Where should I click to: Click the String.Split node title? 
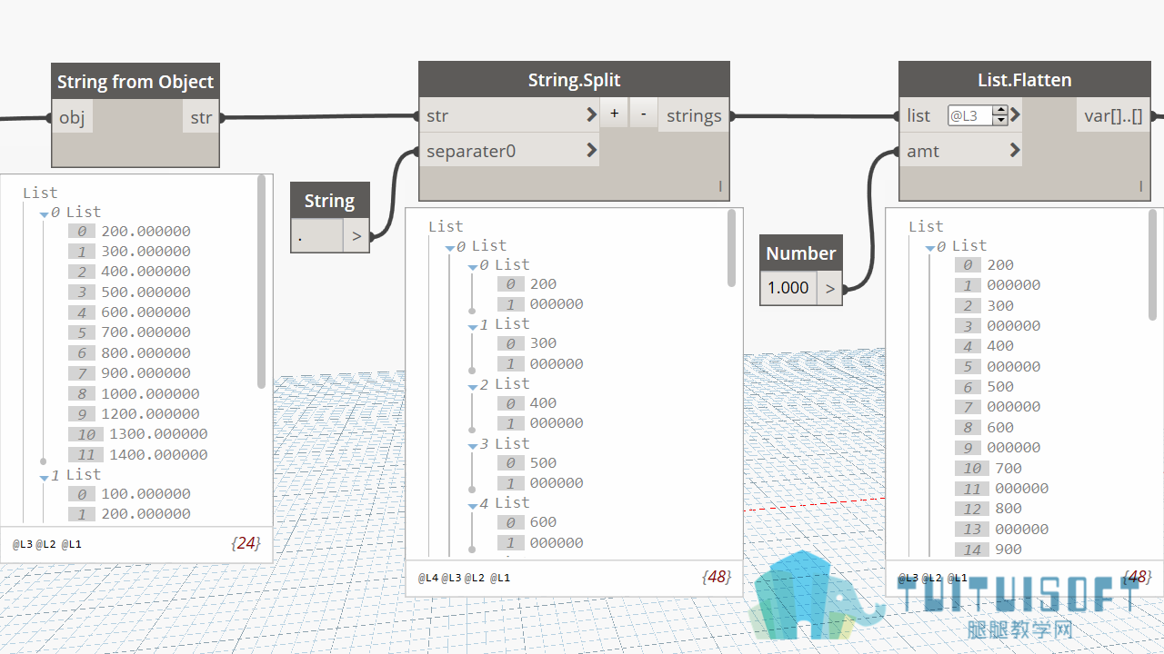click(x=574, y=80)
